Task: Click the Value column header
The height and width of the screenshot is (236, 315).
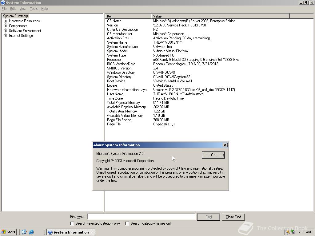Action: pyautogui.click(x=220, y=16)
